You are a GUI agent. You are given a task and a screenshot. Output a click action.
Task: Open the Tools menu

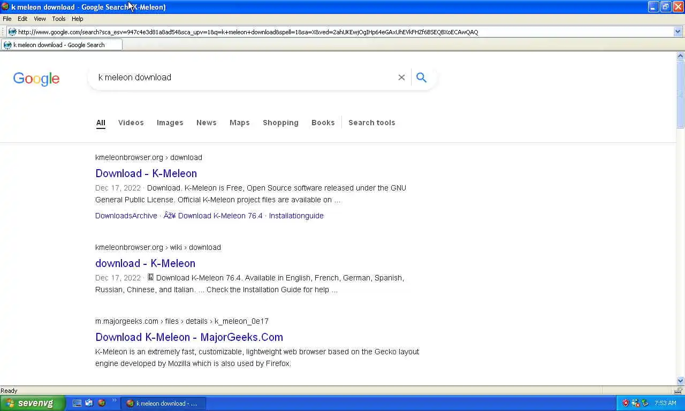click(59, 19)
